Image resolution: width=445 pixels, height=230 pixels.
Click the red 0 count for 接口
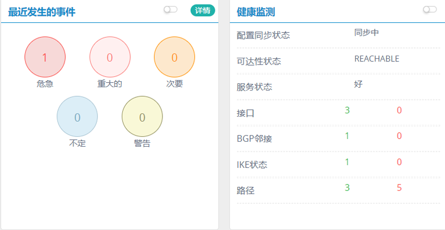click(x=399, y=110)
